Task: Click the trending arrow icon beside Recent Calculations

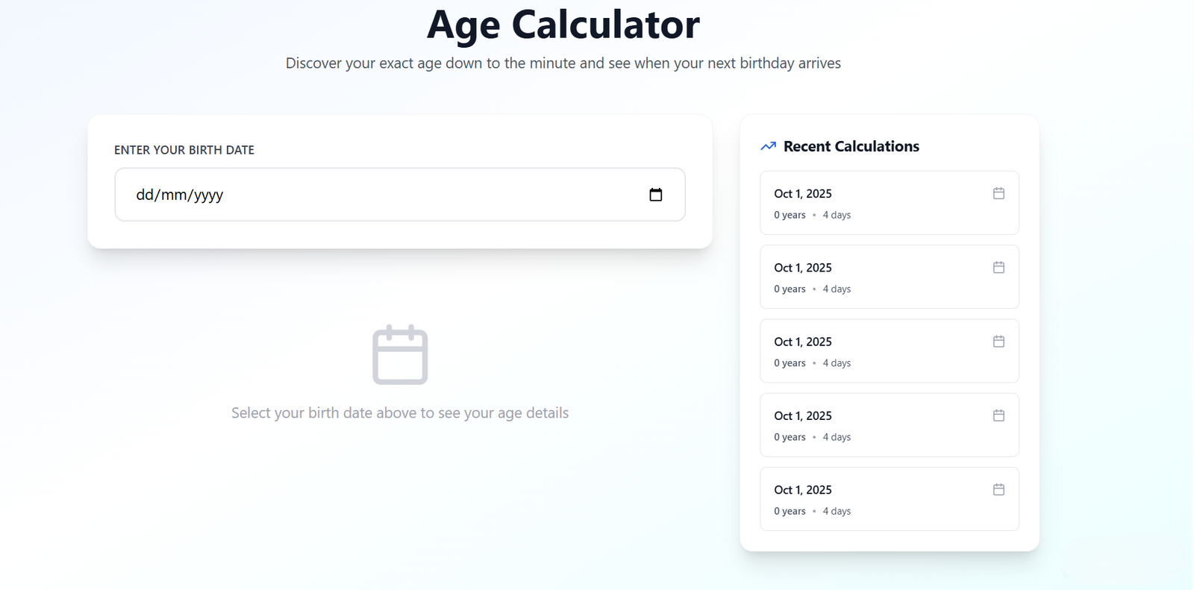Action: pos(768,146)
